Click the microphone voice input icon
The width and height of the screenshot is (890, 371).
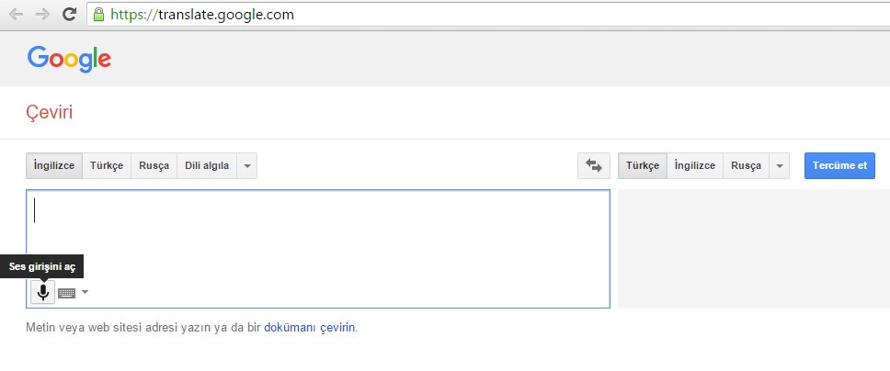coord(42,292)
